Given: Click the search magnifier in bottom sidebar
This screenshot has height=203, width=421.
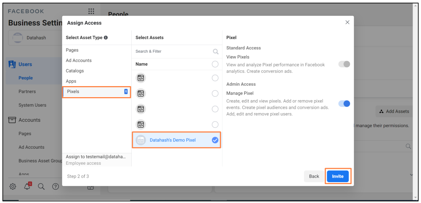Looking at the screenshot, I should point(41,186).
